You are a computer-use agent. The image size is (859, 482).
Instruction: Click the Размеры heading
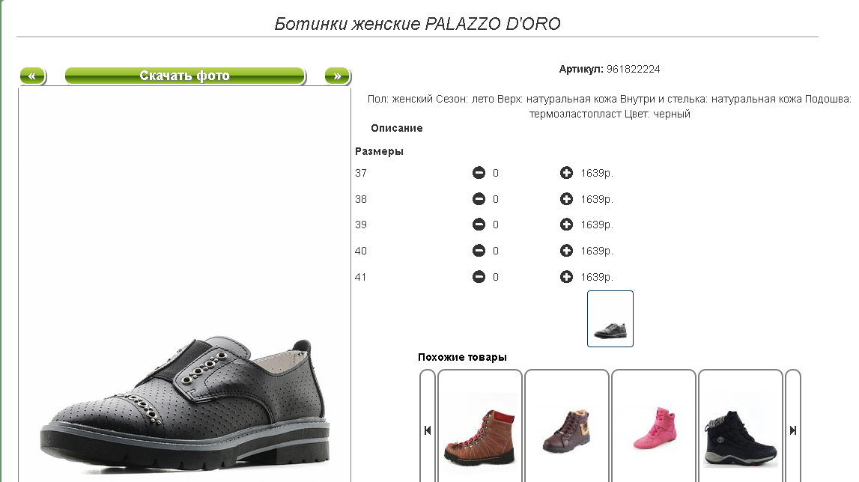(379, 151)
